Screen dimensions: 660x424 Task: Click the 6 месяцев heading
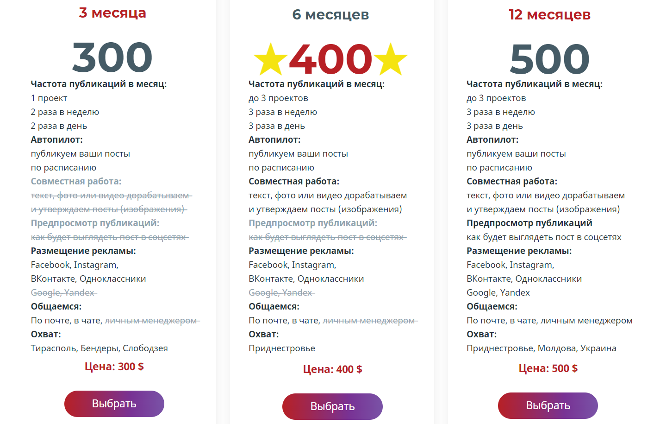pyautogui.click(x=330, y=15)
